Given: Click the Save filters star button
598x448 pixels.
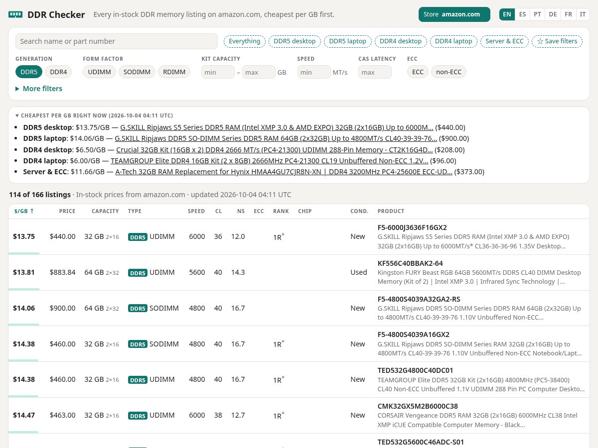Looking at the screenshot, I should click(x=557, y=41).
